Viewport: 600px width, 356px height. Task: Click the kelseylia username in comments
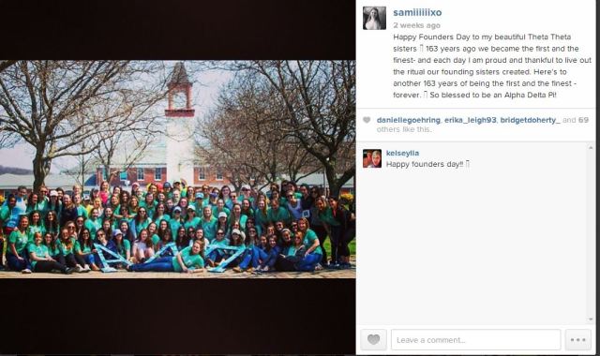point(402,153)
